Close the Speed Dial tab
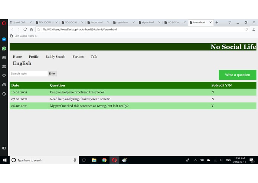This screenshot has height=183, width=258. 30,22
